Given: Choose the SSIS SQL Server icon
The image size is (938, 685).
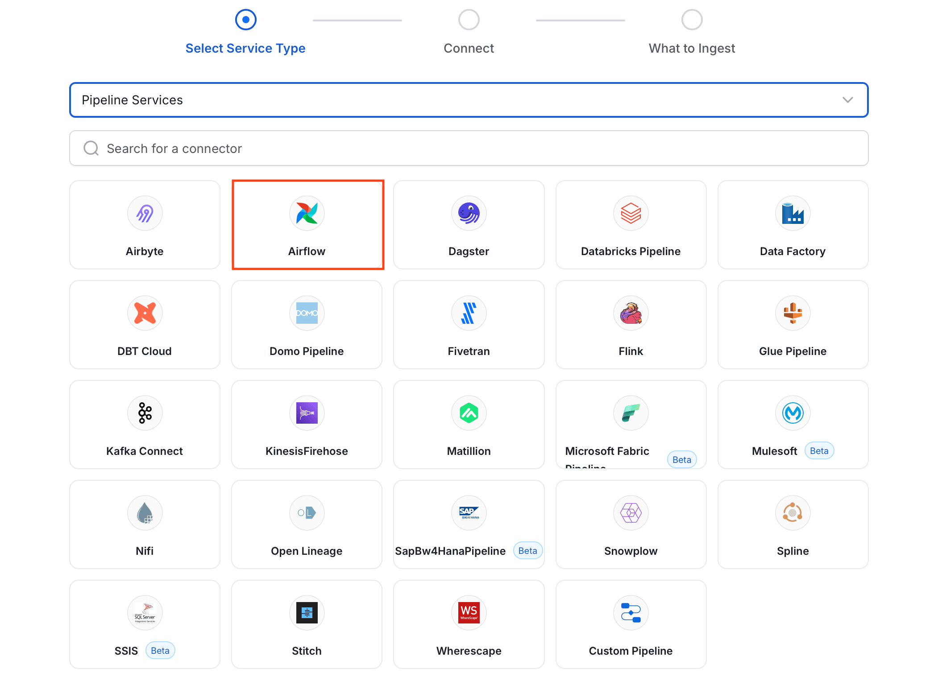Looking at the screenshot, I should (x=145, y=613).
